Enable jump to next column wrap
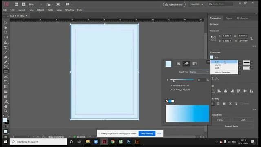 point(236,104)
